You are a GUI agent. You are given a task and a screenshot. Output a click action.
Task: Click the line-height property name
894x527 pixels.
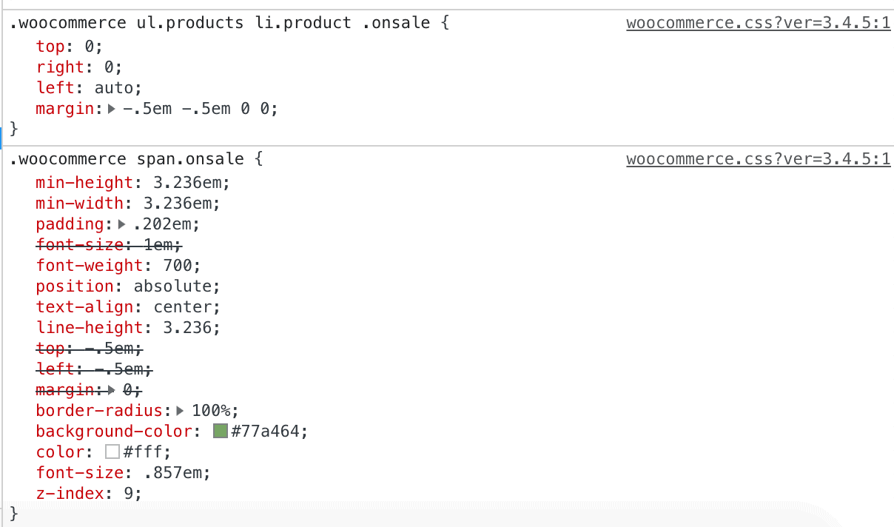click(89, 327)
